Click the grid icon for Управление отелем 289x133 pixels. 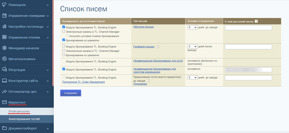(x=4, y=37)
